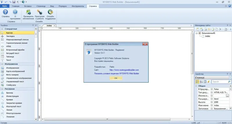The image size is (232, 124).
Task: Select the Изображение tool
Action: pyautogui.click(x=12, y=68)
